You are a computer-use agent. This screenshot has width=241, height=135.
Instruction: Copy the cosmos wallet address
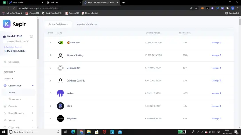point(28,41)
